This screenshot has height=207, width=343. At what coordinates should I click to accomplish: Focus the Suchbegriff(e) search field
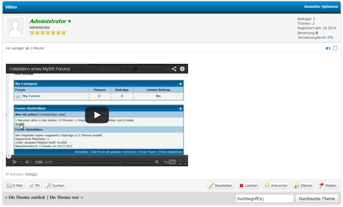(x=265, y=199)
